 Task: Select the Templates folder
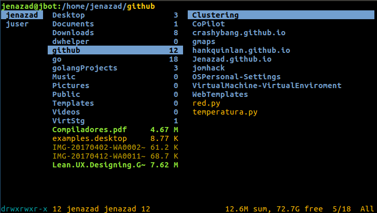[116, 103]
